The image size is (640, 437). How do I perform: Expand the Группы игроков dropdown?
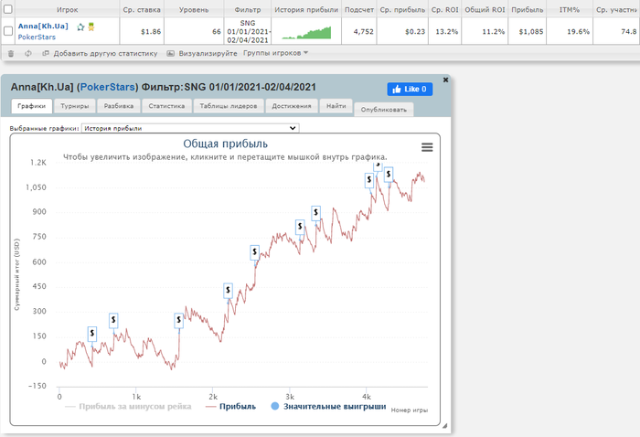tap(275, 53)
